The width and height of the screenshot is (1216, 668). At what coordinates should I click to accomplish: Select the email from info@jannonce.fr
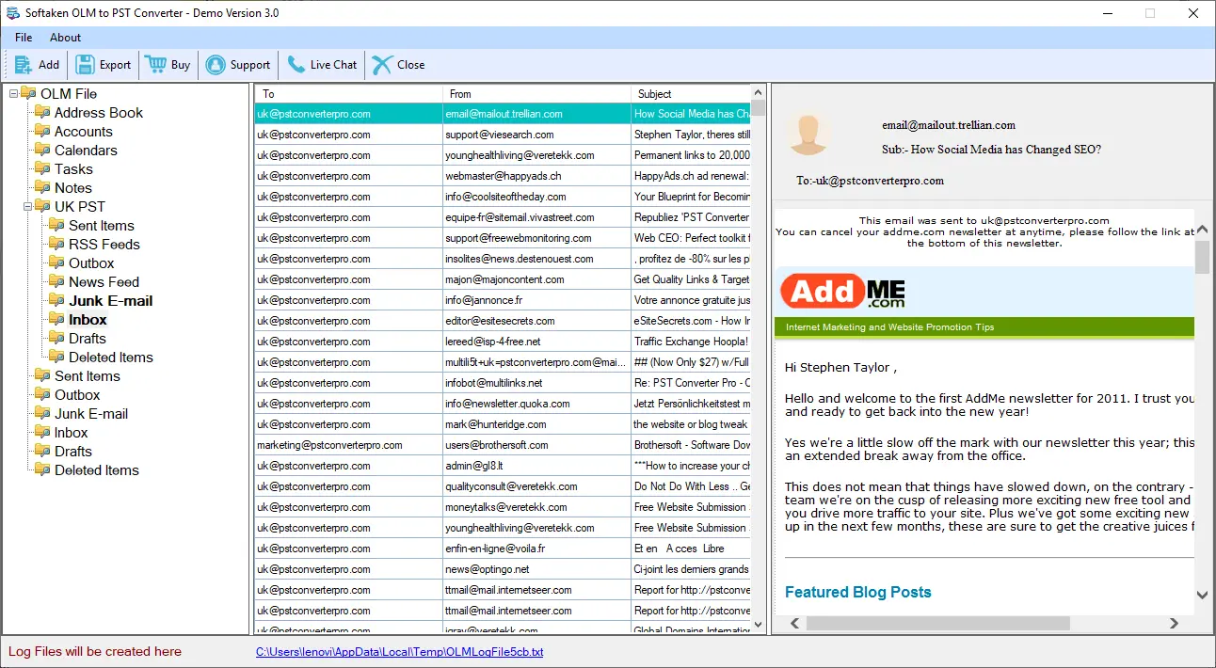[x=503, y=300]
